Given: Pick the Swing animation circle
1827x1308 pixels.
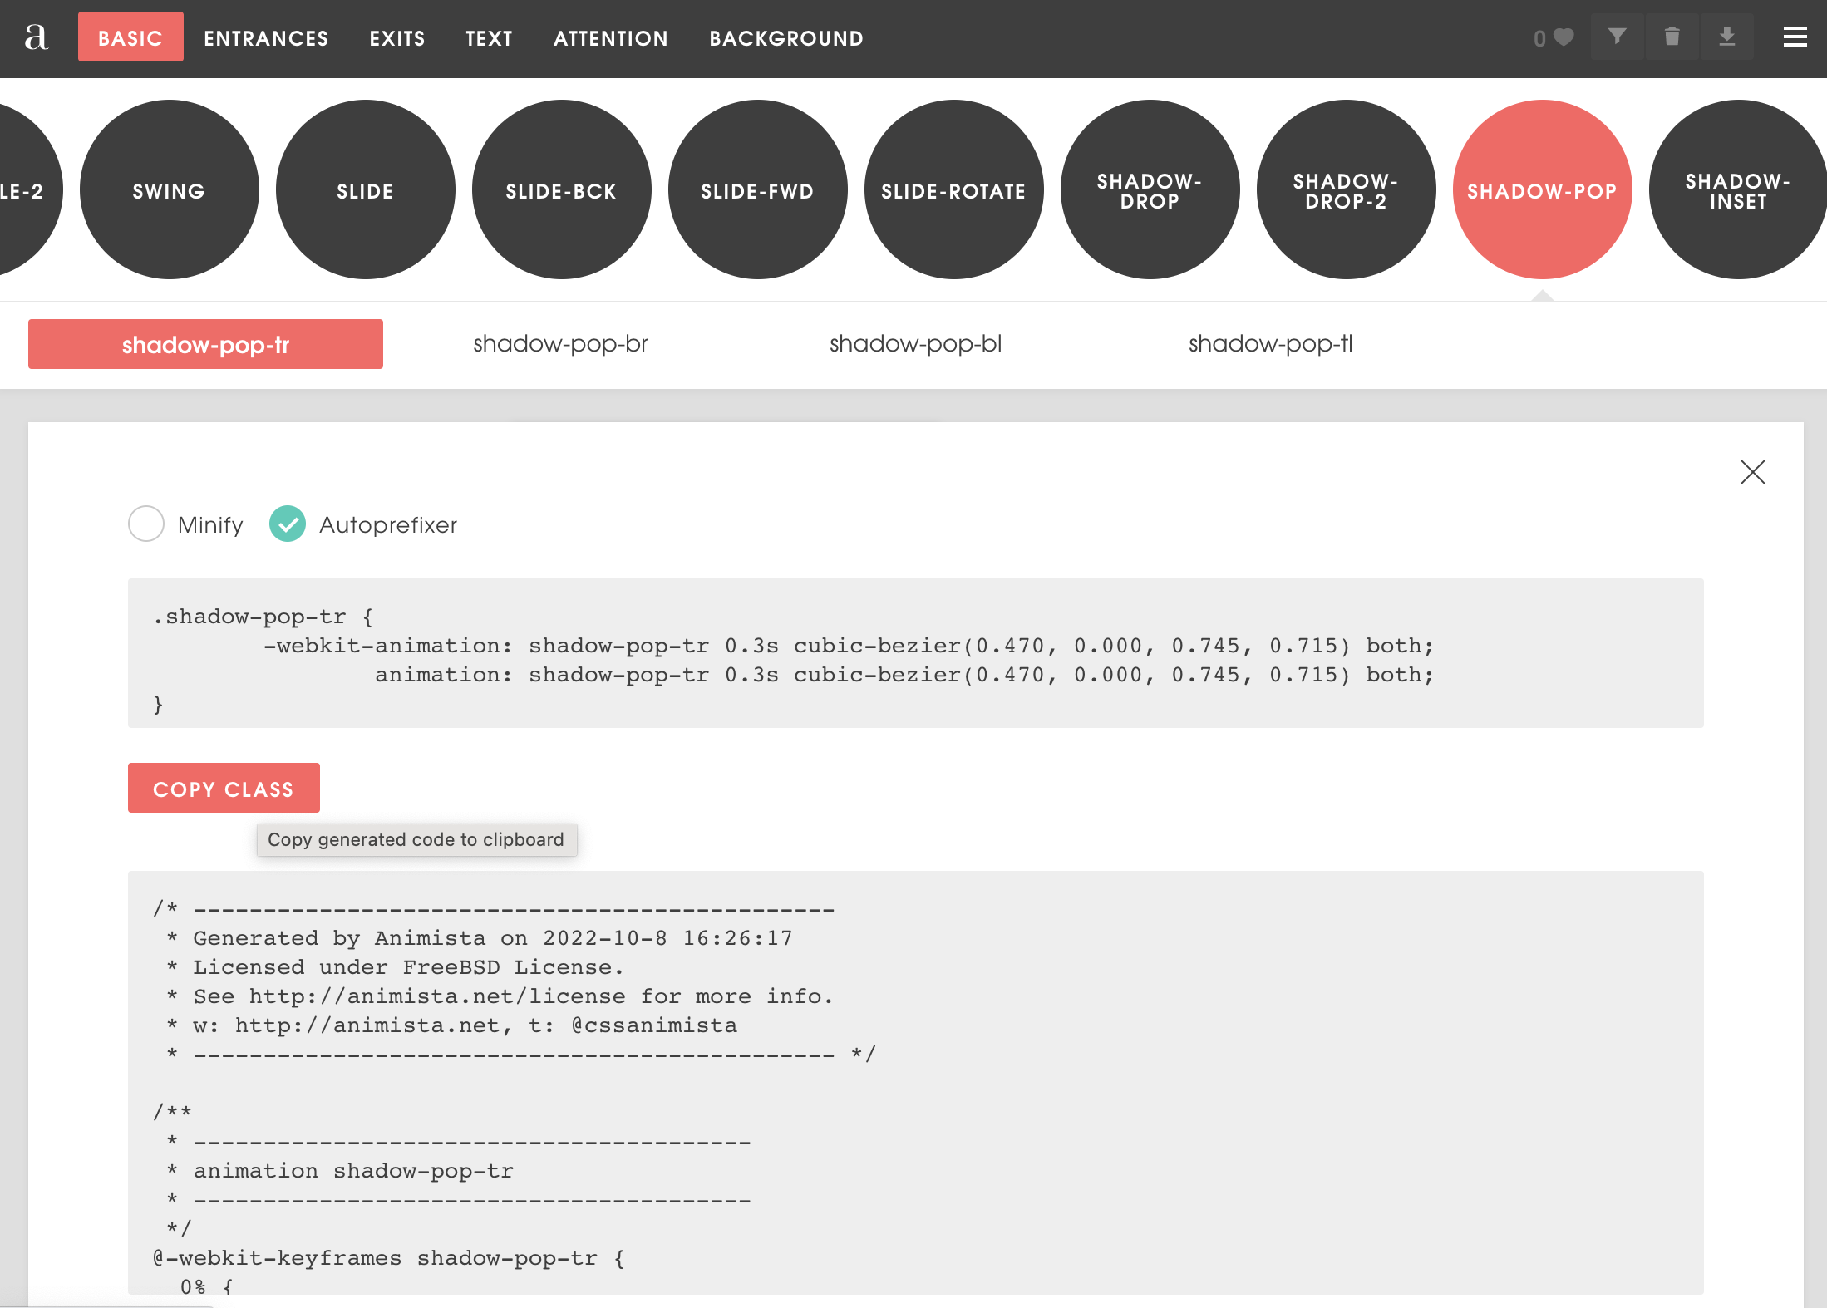Looking at the screenshot, I should (x=169, y=190).
